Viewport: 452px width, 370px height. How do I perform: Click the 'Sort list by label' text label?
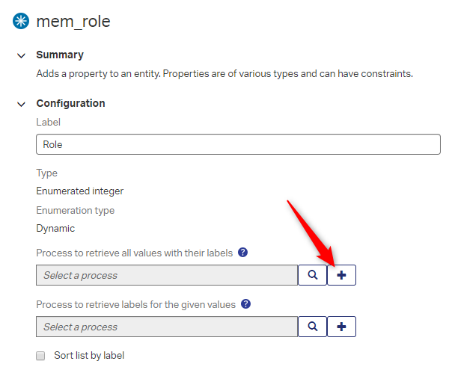tap(89, 356)
